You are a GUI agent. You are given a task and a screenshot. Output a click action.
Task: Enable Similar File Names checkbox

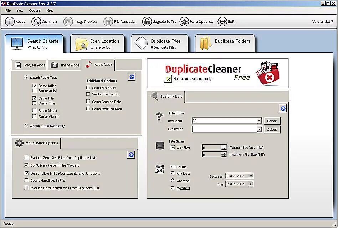pyautogui.click(x=88, y=94)
